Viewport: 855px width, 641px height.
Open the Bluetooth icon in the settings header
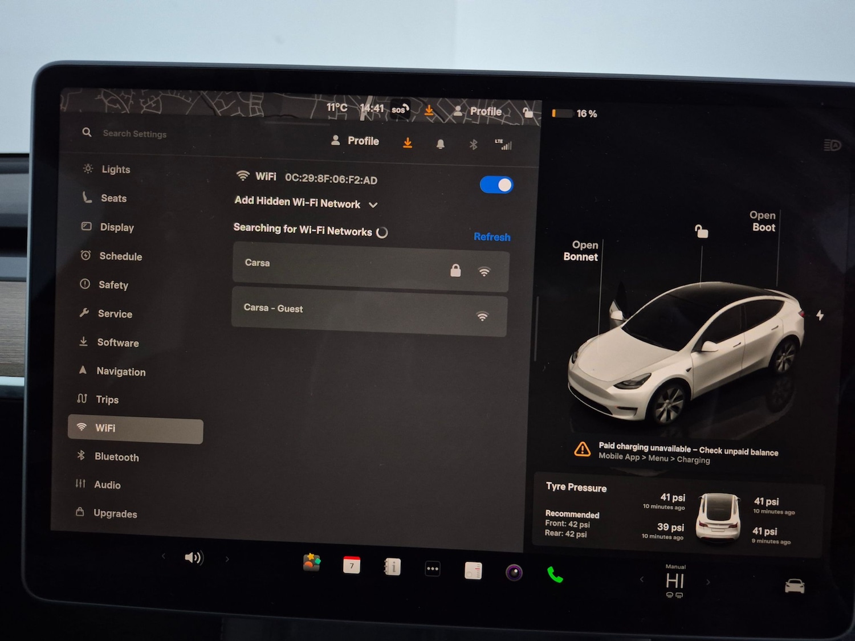(473, 144)
